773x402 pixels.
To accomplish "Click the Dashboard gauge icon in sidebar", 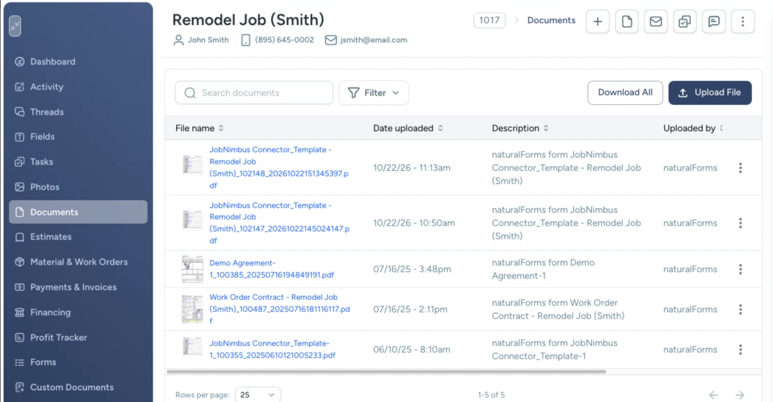I will coord(20,62).
